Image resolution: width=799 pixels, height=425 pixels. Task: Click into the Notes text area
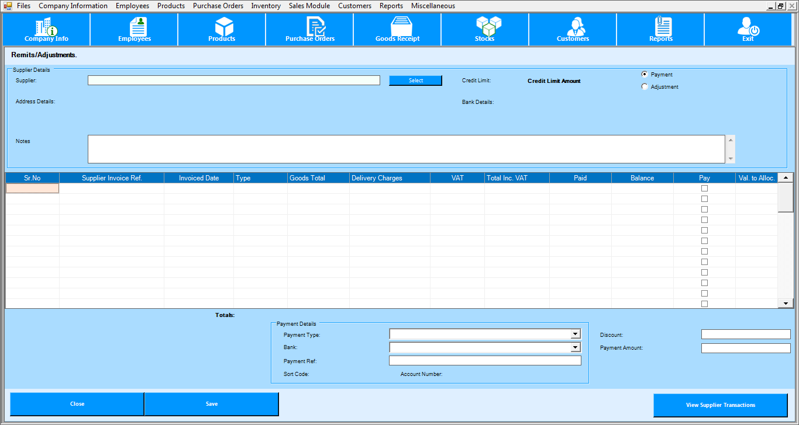tap(406, 149)
